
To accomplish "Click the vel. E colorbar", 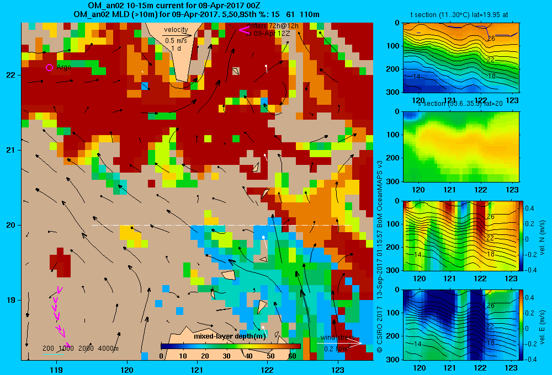I will tap(521, 324).
